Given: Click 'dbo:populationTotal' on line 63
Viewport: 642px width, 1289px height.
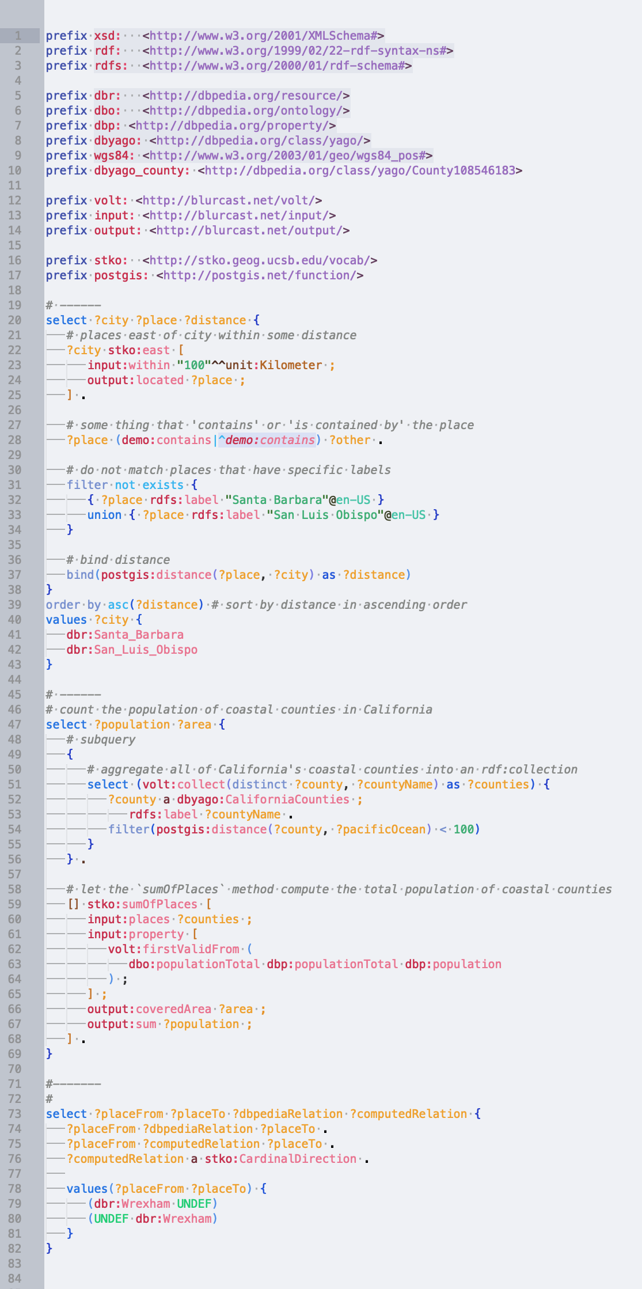Looking at the screenshot, I should [x=194, y=964].
